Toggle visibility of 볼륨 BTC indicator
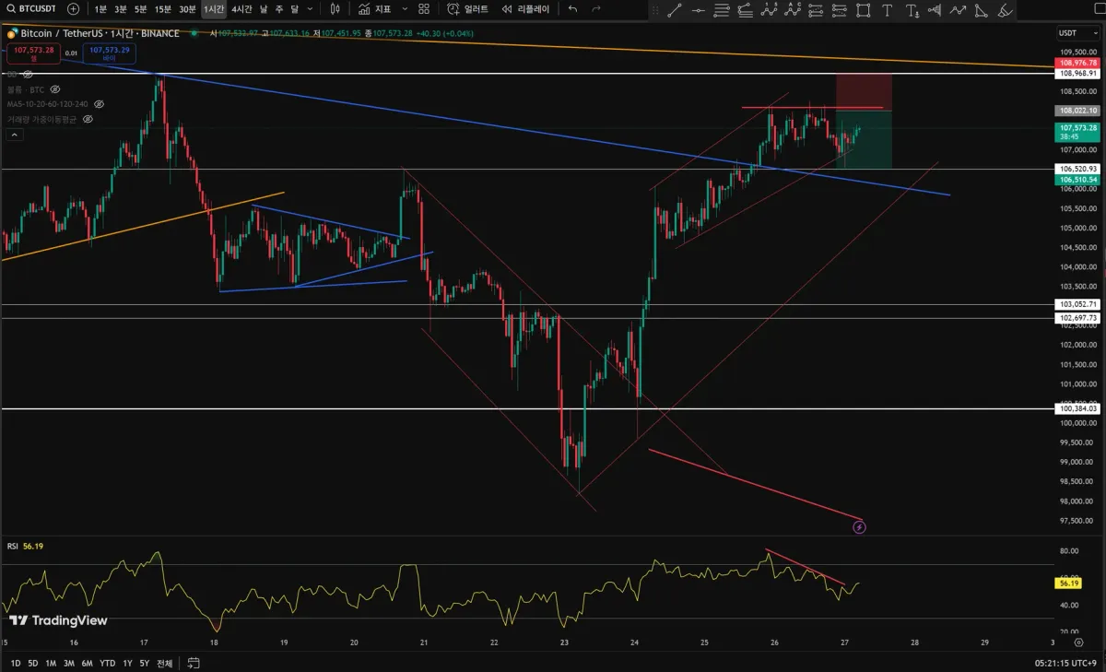Viewport: 1106px width, 672px height. [54, 89]
